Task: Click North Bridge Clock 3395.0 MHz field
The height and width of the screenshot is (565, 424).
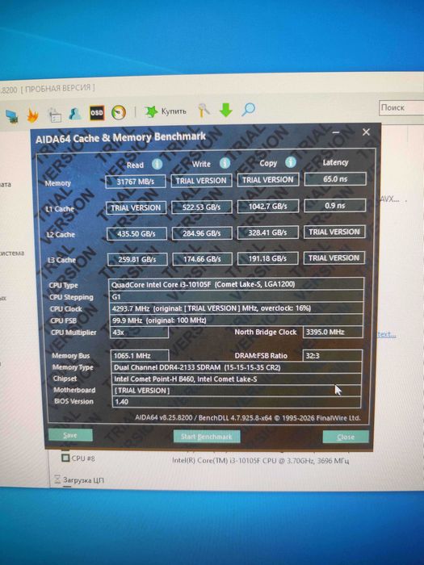Action: pos(333,332)
